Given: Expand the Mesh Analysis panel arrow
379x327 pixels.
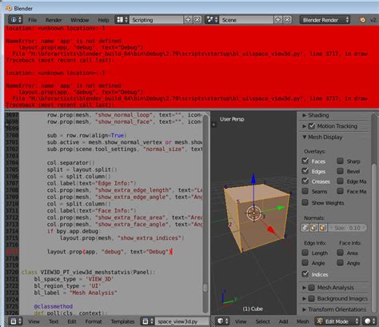Looking at the screenshot, I should coord(304,288).
